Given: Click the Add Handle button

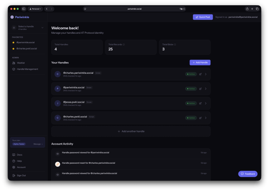Looking at the screenshot, I should click(x=200, y=63).
